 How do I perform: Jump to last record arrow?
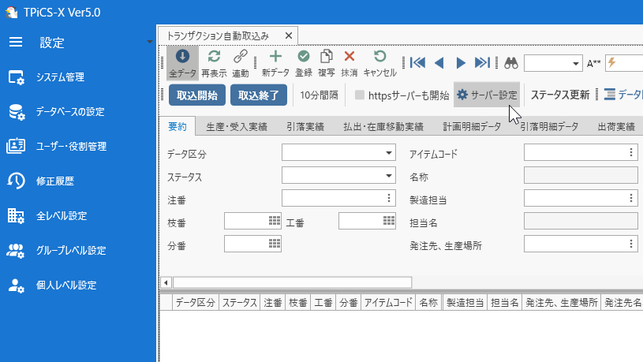(482, 63)
